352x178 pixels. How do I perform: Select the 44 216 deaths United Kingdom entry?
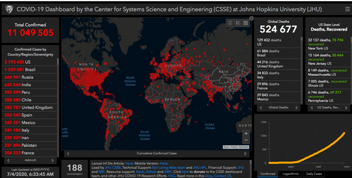click(278, 64)
